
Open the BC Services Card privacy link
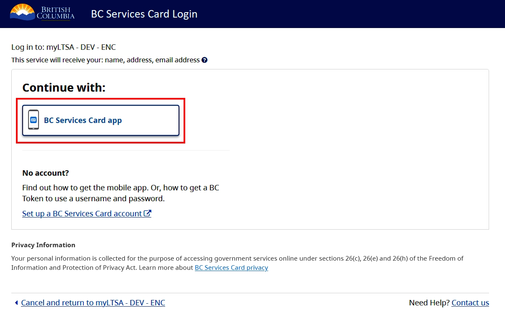pyautogui.click(x=231, y=267)
